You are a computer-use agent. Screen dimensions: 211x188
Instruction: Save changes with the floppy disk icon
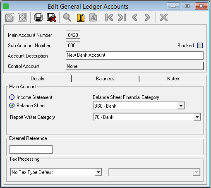point(38,17)
